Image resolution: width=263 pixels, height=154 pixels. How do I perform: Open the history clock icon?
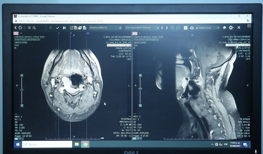tap(20, 28)
